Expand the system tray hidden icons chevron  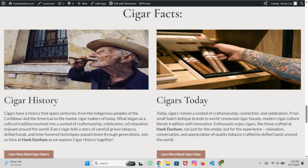pyautogui.click(x=260, y=163)
